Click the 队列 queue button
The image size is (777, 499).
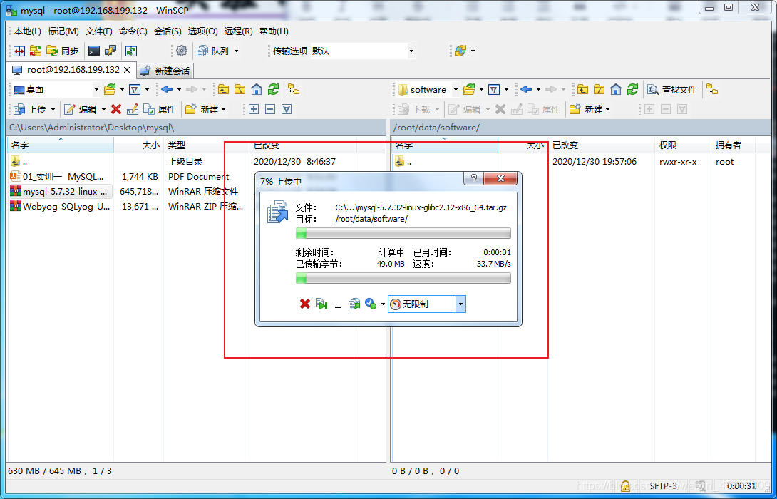pos(213,51)
